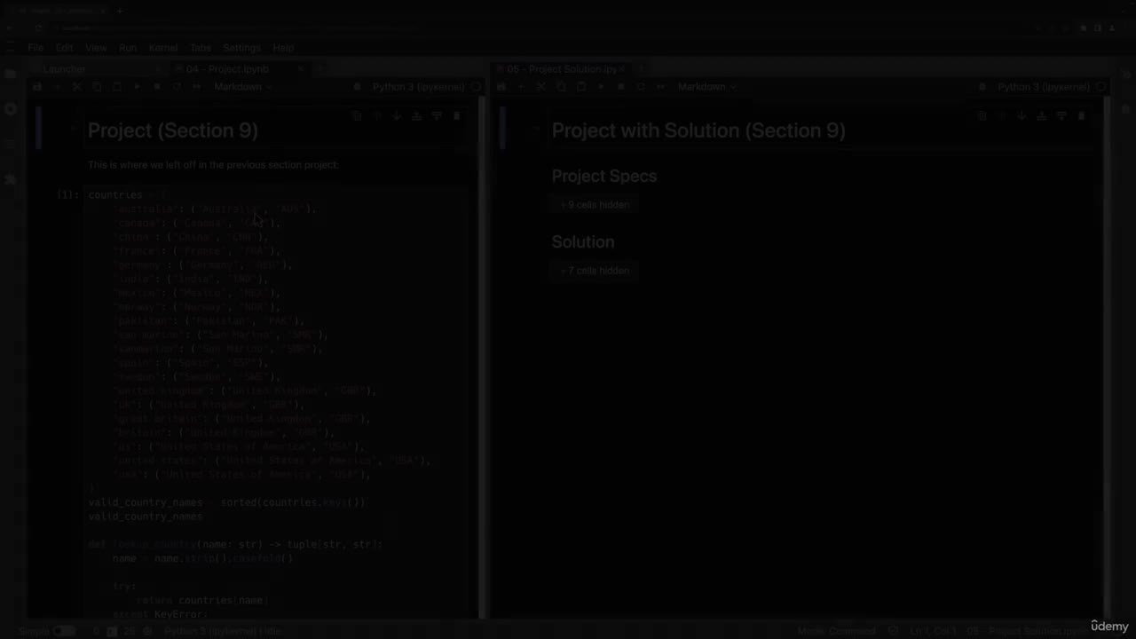Copy selected cell in 04 - Project notebook
This screenshot has width=1136, height=639.
click(97, 87)
